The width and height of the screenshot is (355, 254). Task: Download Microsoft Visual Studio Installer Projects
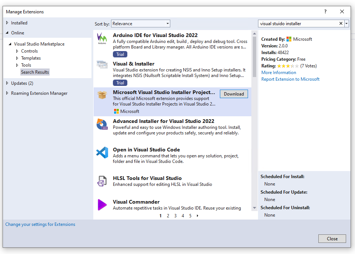pos(234,94)
